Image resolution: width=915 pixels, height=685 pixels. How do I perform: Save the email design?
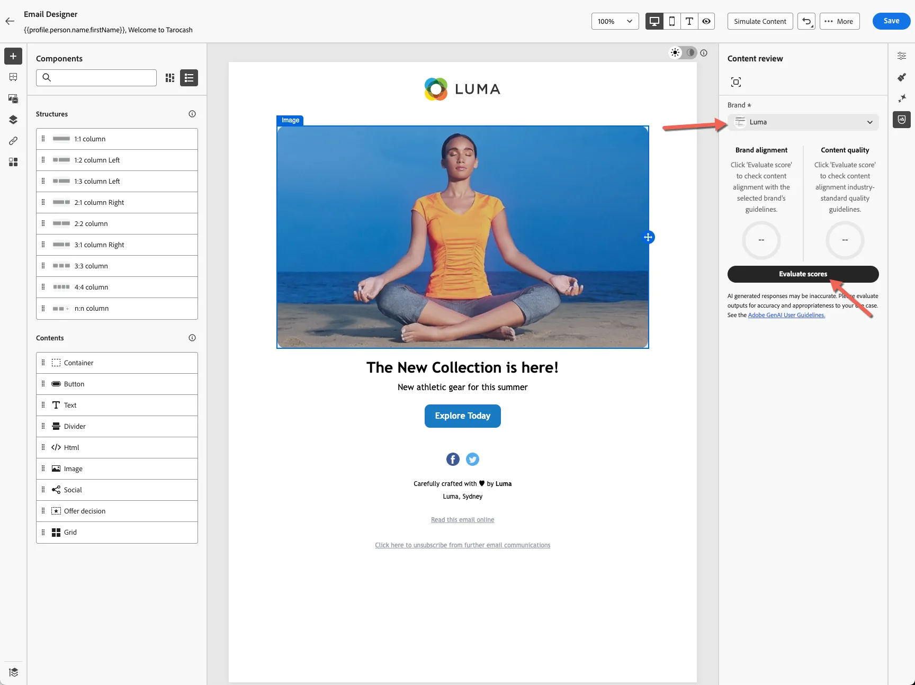(x=892, y=21)
